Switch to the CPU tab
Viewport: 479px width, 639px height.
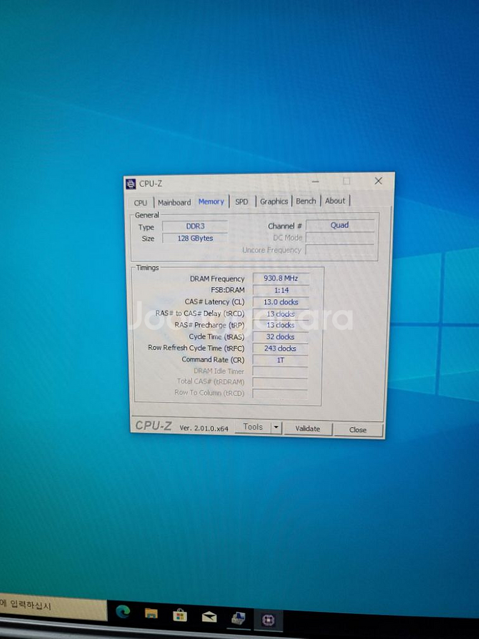tap(141, 203)
